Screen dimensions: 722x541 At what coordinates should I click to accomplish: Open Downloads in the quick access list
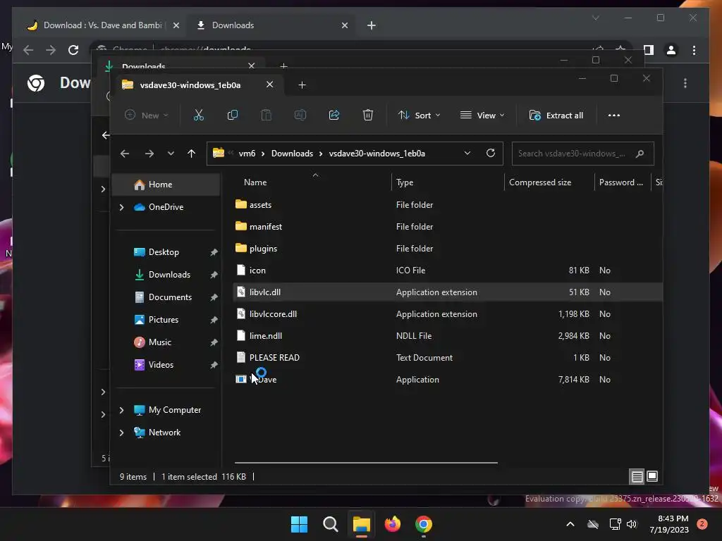169,275
